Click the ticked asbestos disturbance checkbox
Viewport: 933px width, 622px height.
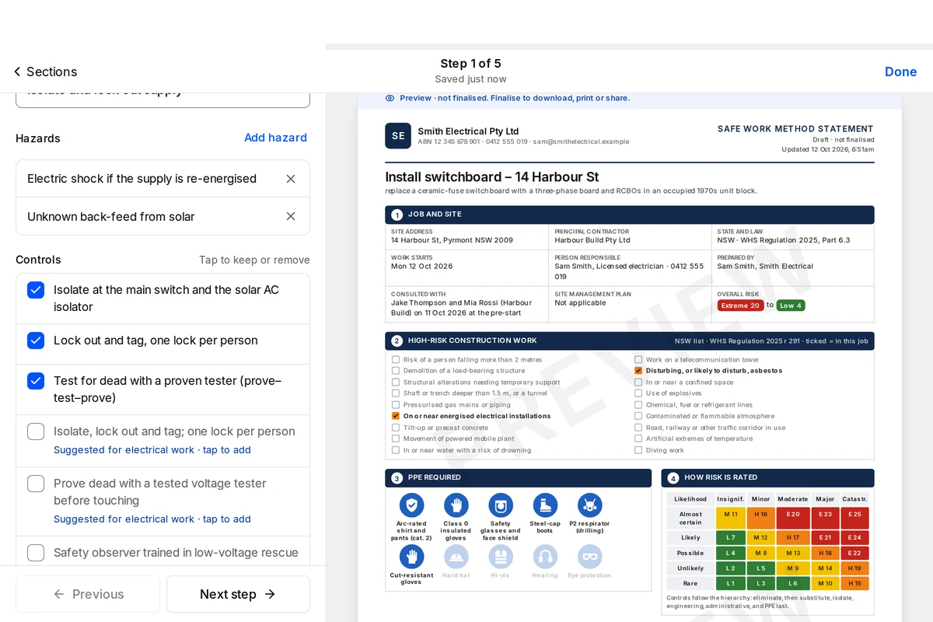click(x=638, y=371)
